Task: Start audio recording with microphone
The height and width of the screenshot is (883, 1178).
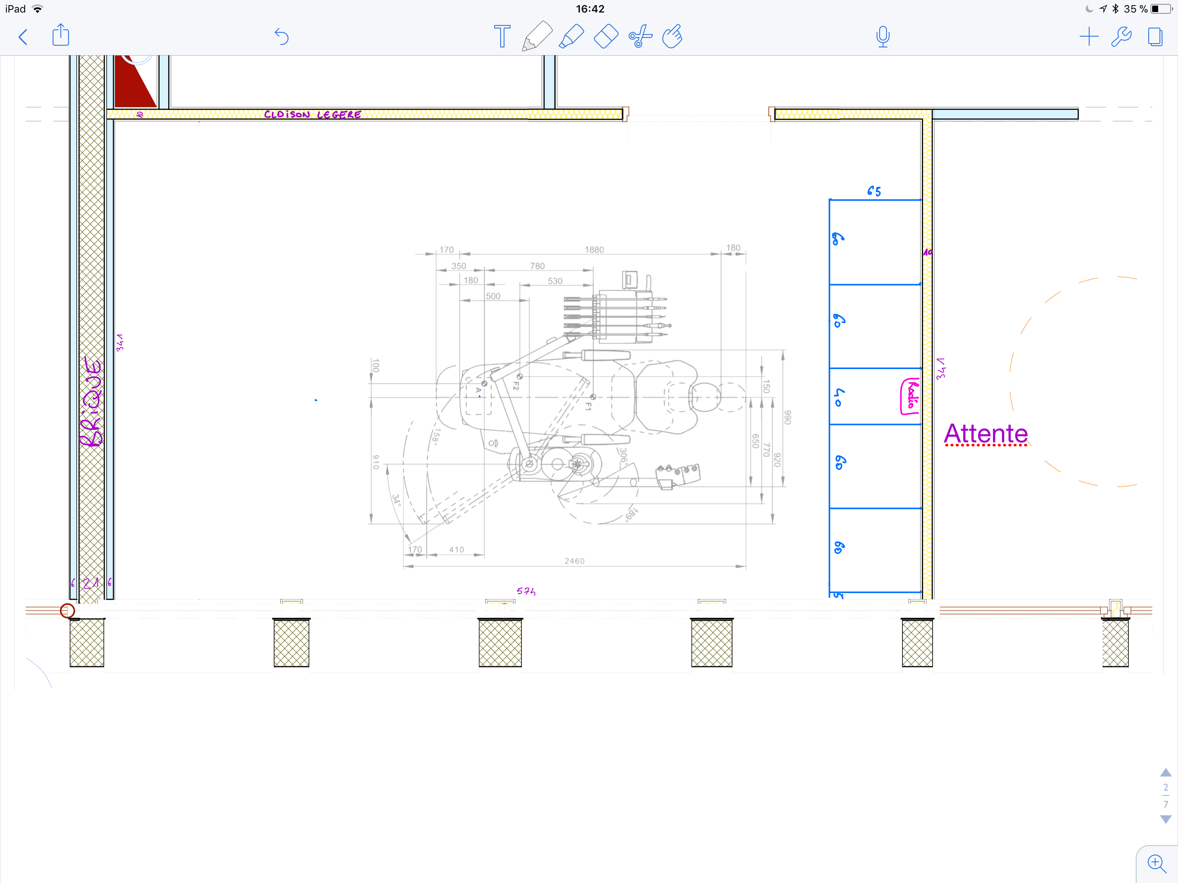Action: click(883, 37)
